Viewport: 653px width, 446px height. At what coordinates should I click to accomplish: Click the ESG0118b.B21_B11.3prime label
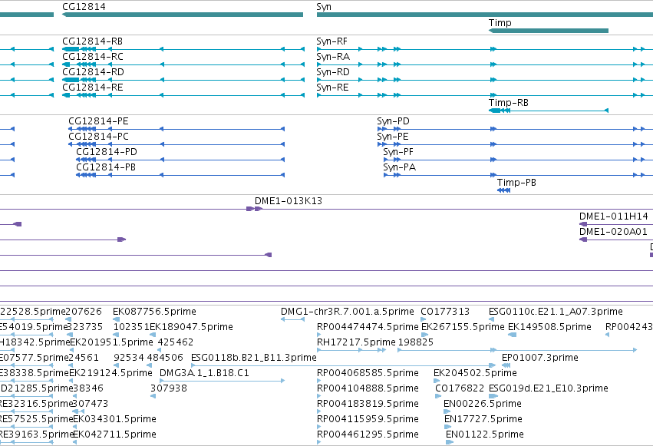click(254, 358)
